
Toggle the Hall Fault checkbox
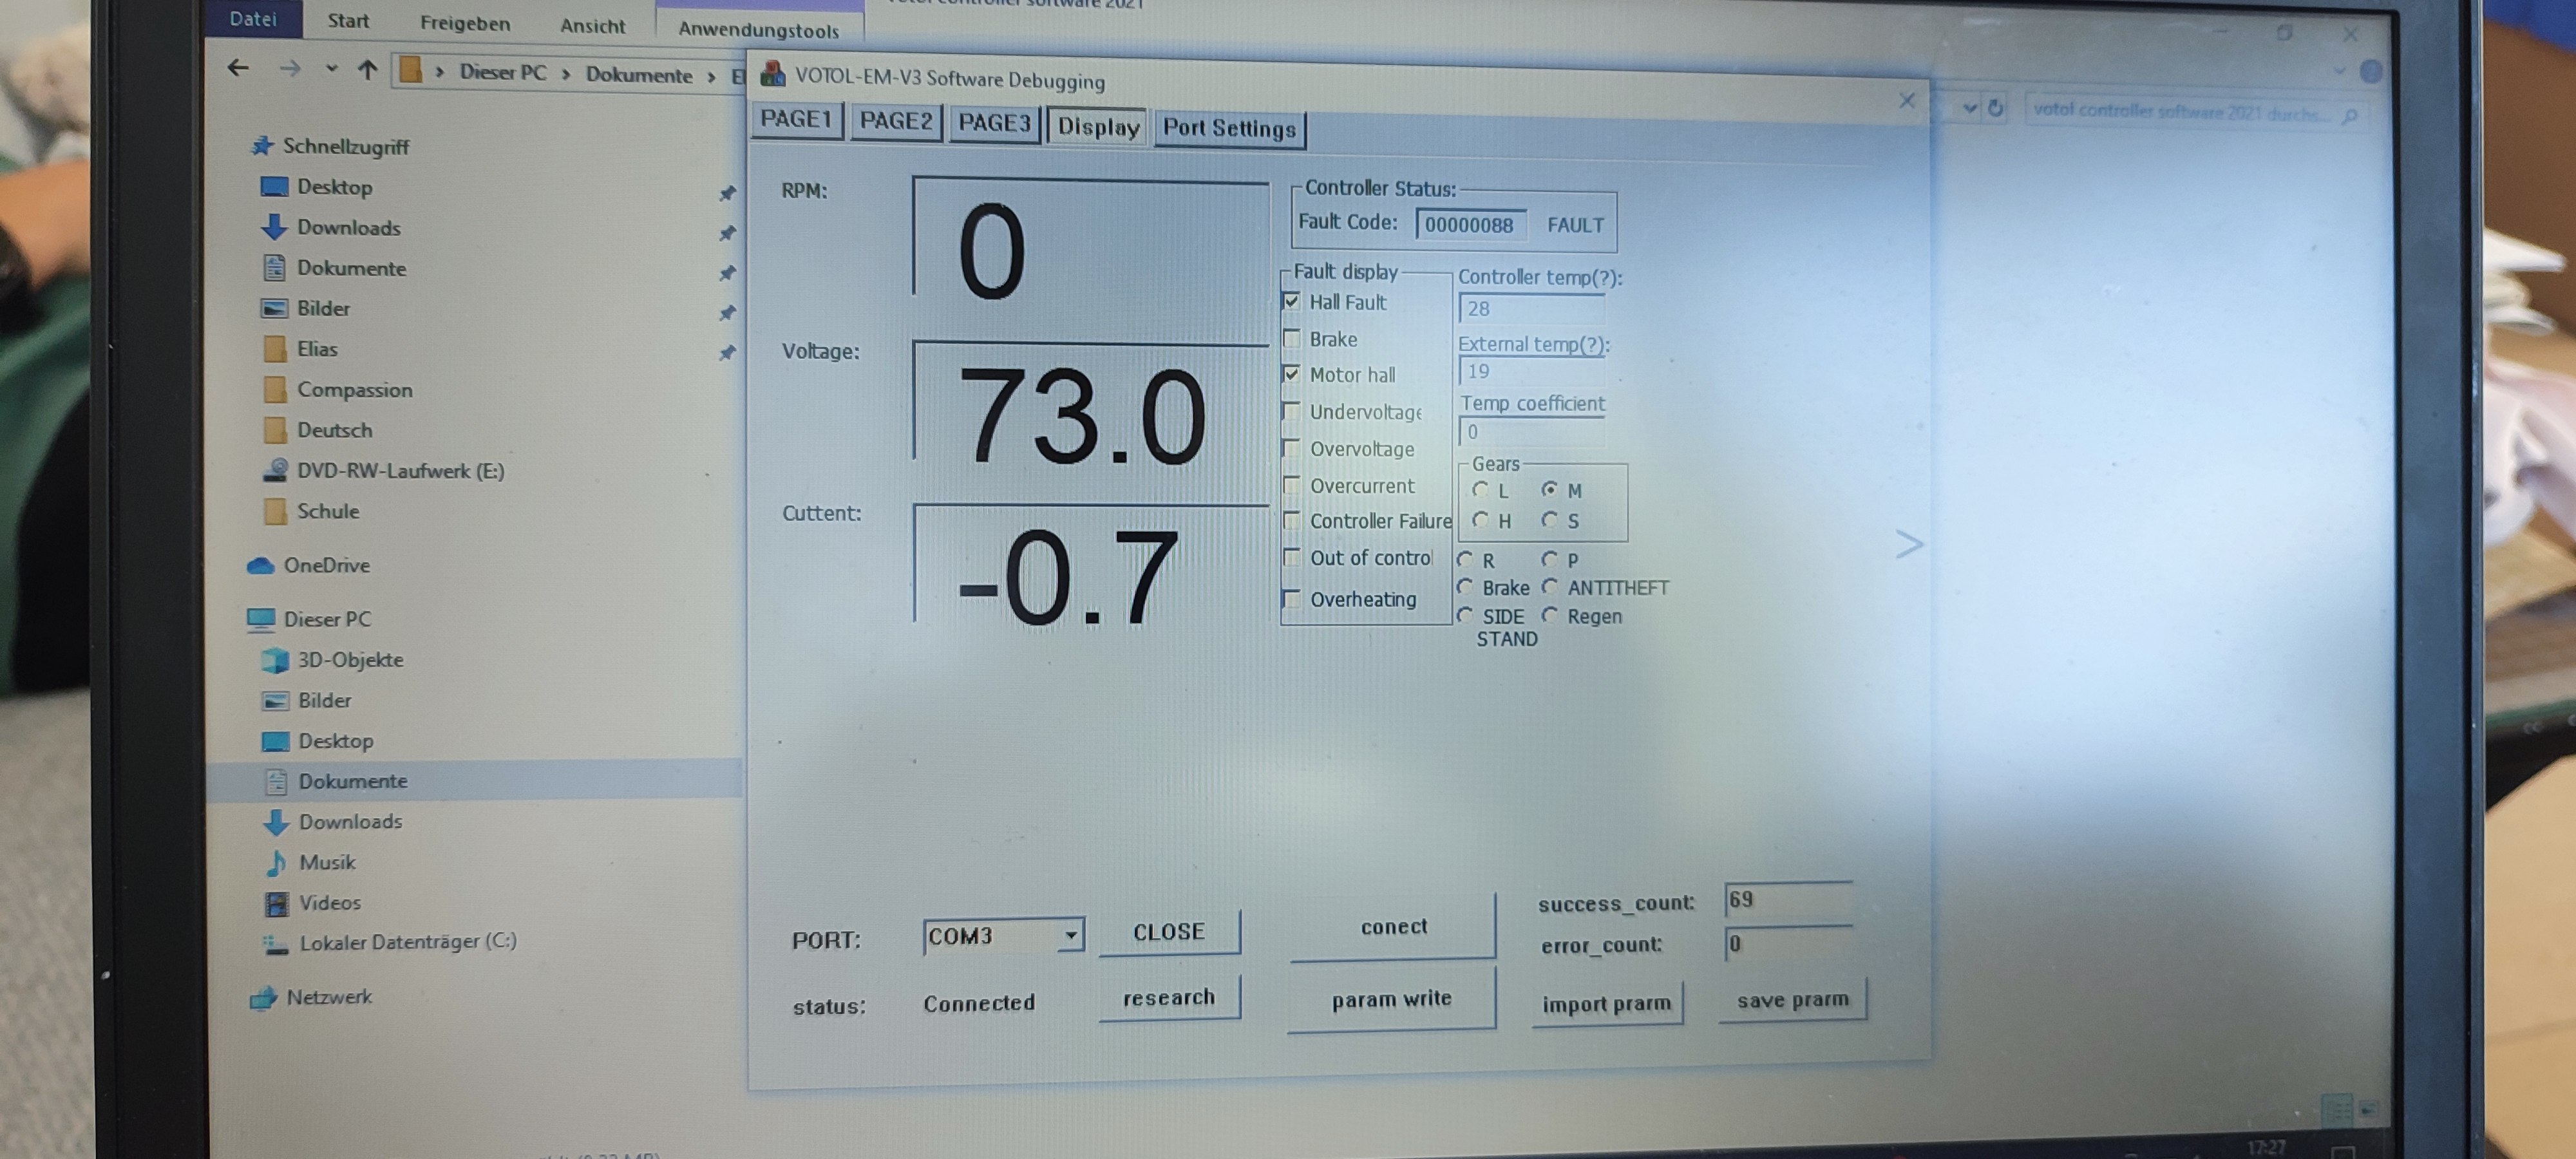1291,301
